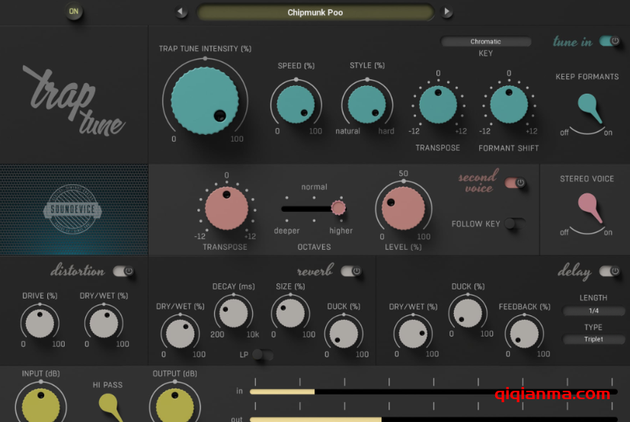This screenshot has height=422, width=630.
Task: Click the Output (dB) knob
Action: point(174,405)
